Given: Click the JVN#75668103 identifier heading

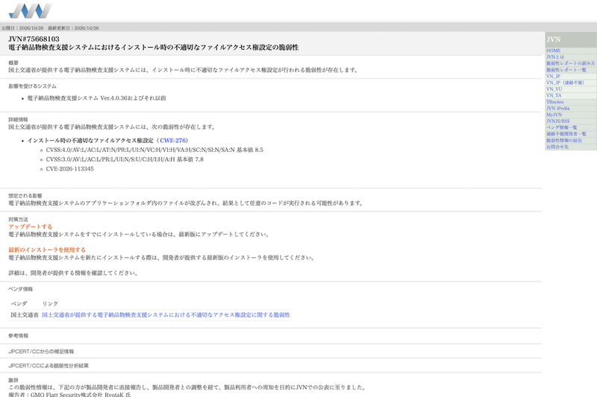Looking at the screenshot, I should point(34,39).
